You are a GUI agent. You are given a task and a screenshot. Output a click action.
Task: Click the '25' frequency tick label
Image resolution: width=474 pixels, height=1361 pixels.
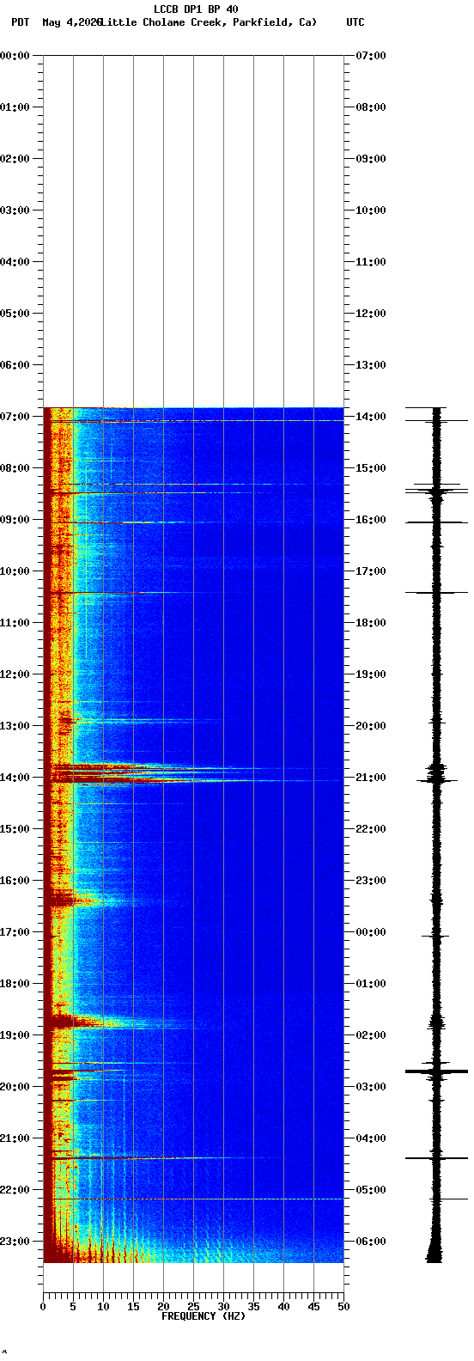pos(193,1307)
